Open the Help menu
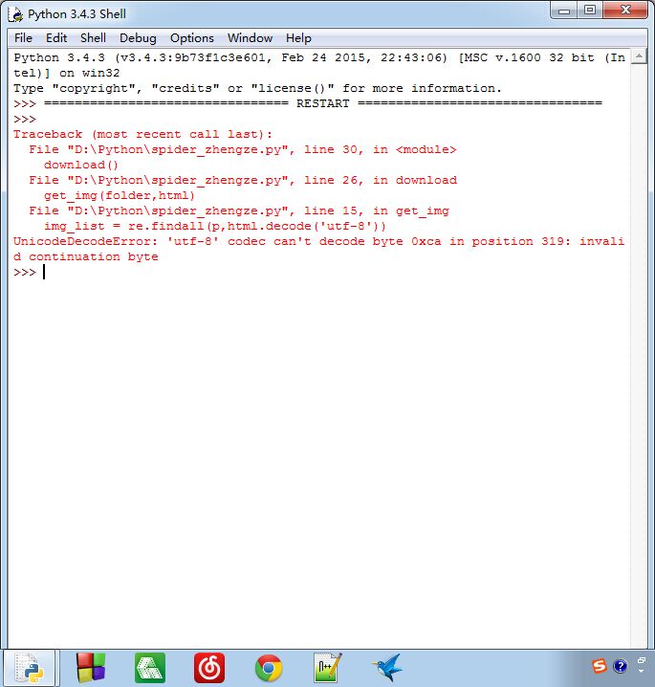The image size is (655, 687). [x=298, y=38]
